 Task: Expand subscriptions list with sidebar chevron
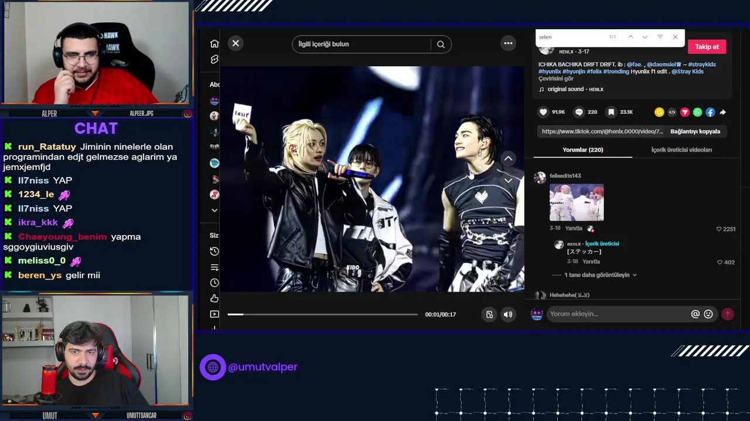coord(214,210)
